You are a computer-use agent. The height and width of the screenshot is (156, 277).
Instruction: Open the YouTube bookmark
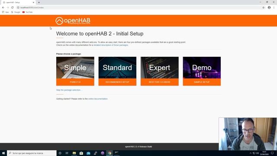[x=27, y=12]
